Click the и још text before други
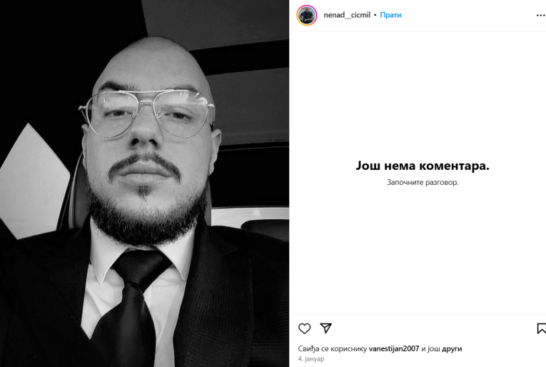Viewport: 546px width, 367px height. coord(430,349)
